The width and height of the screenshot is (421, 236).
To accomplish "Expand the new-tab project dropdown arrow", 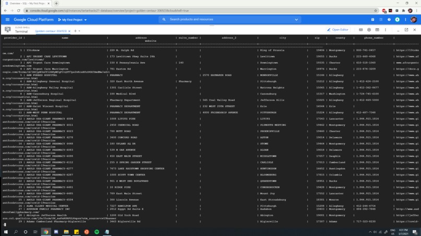I will (79, 31).
